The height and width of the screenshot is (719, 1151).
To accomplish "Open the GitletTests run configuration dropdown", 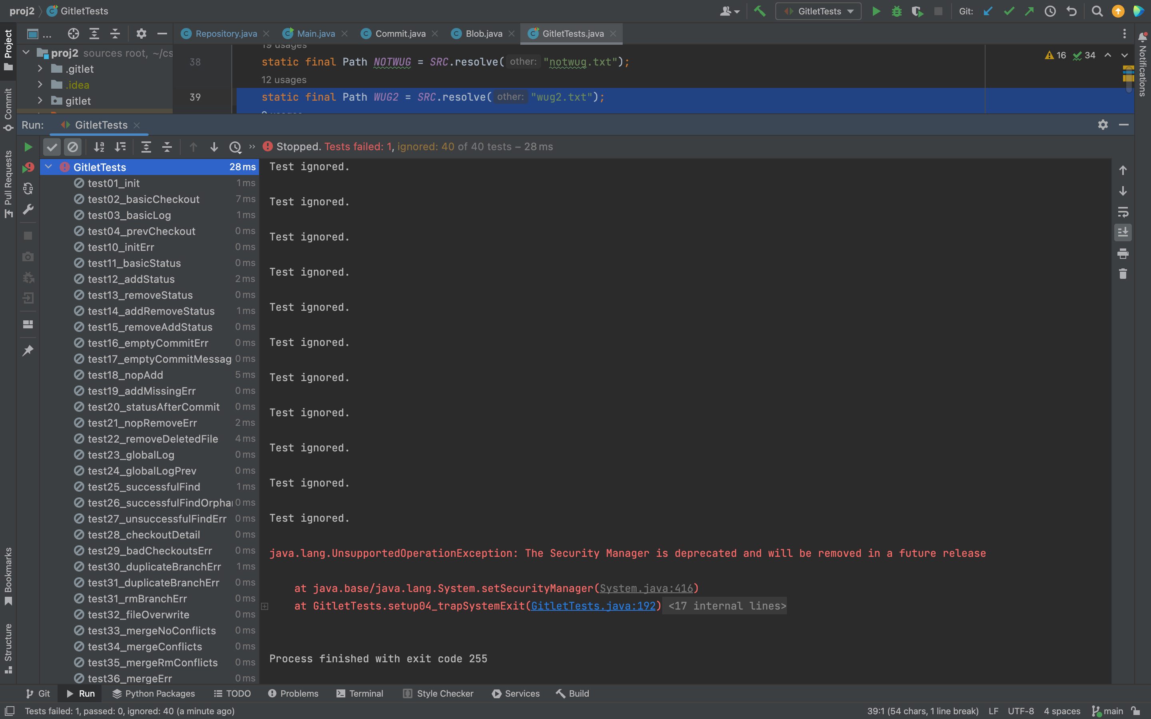I will point(818,12).
